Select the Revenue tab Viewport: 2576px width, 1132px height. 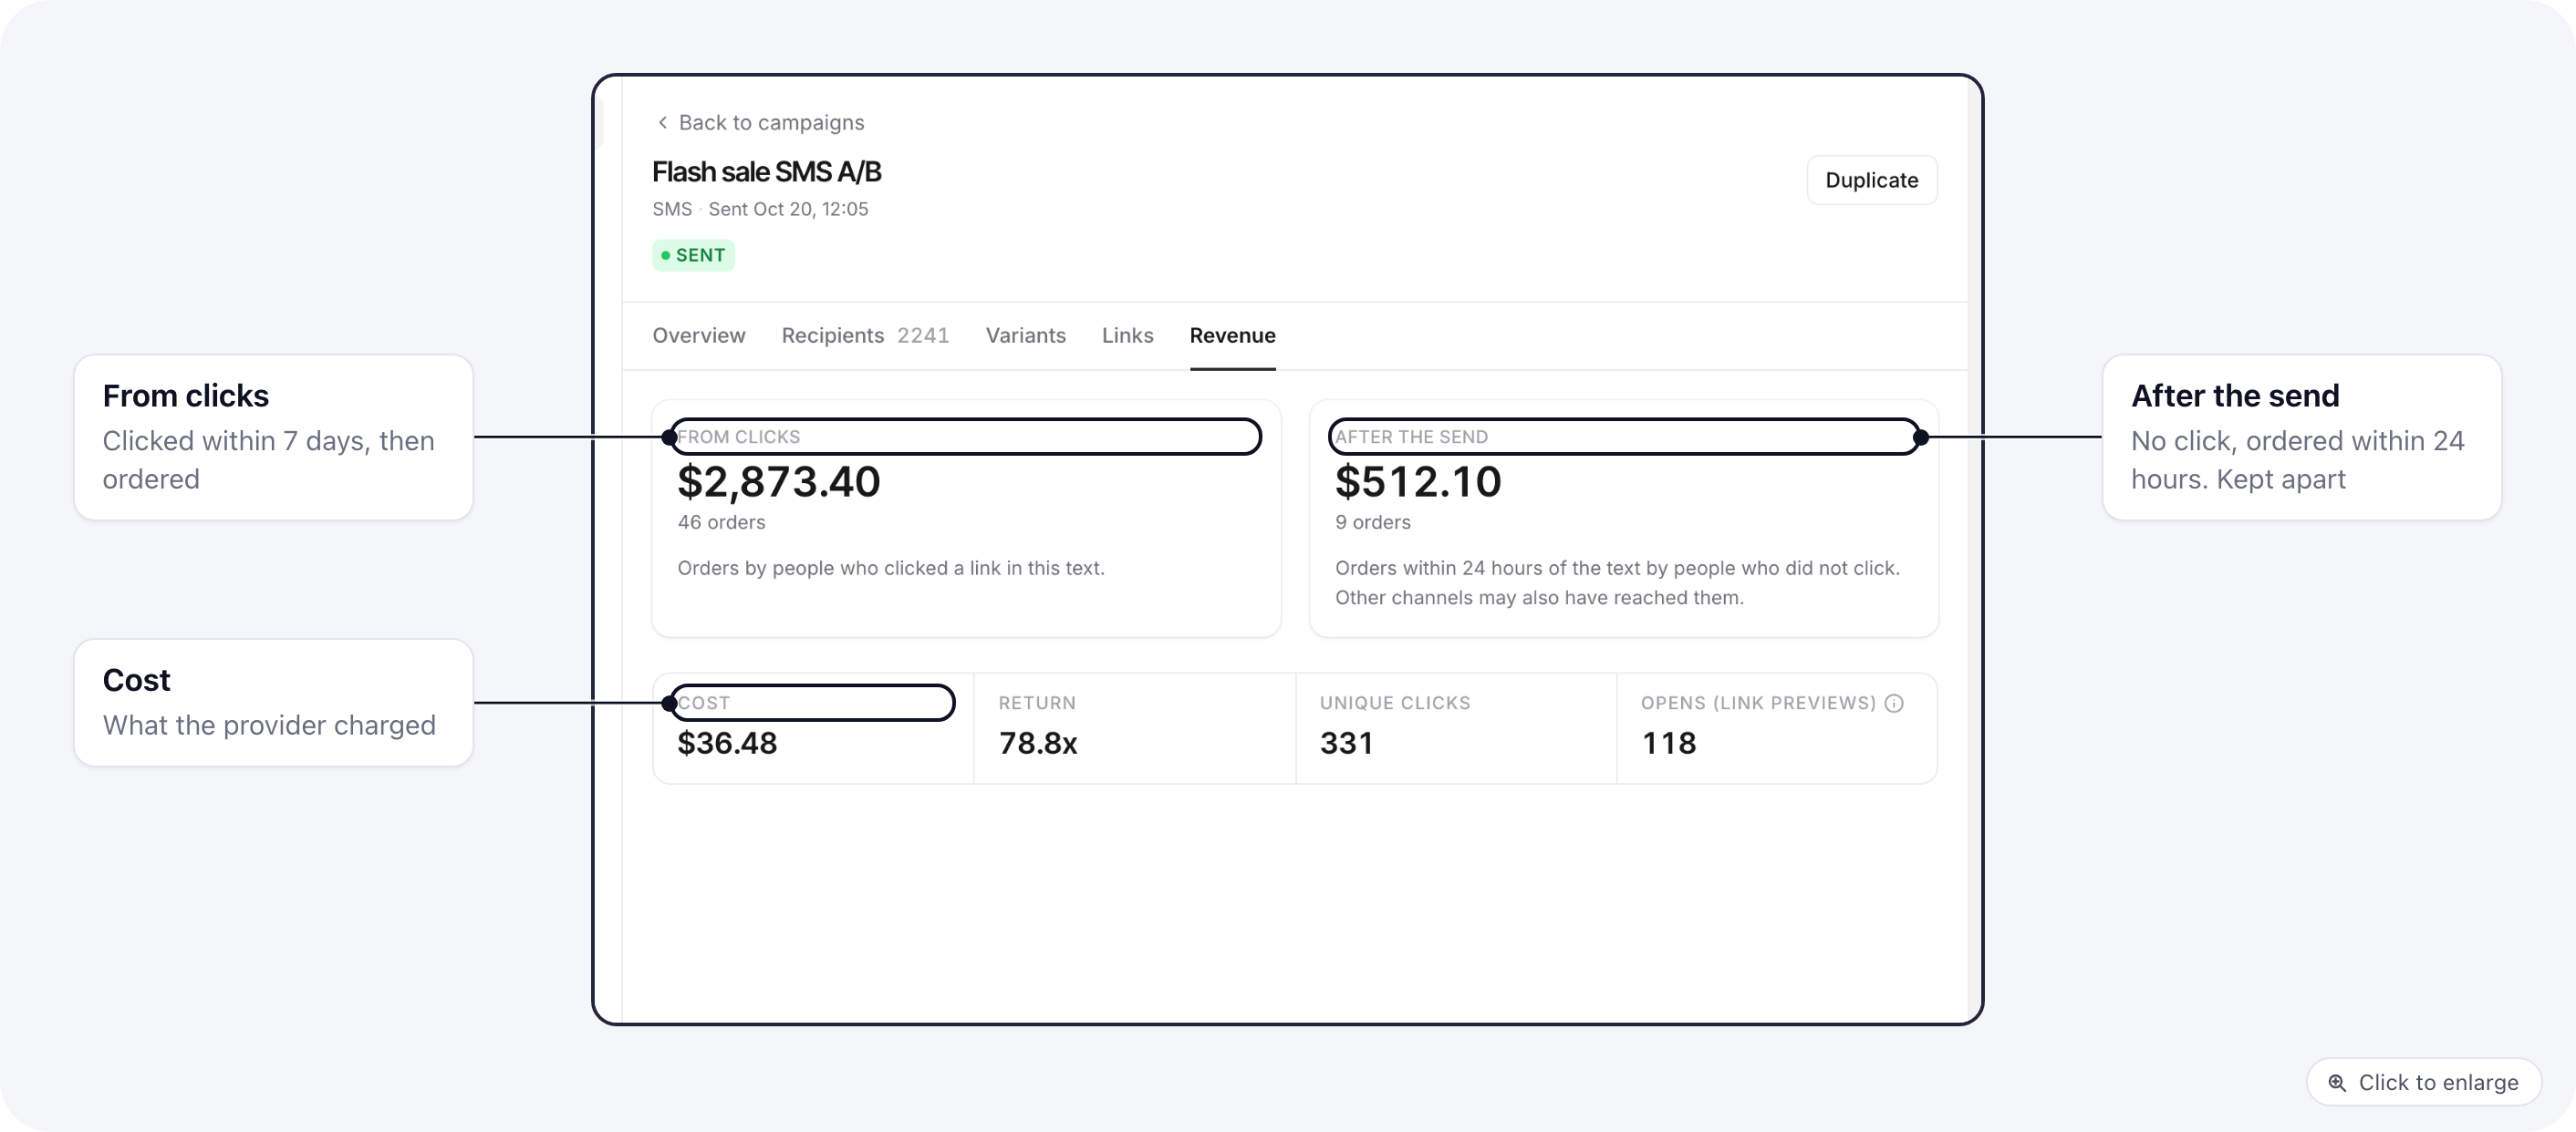click(x=1233, y=335)
